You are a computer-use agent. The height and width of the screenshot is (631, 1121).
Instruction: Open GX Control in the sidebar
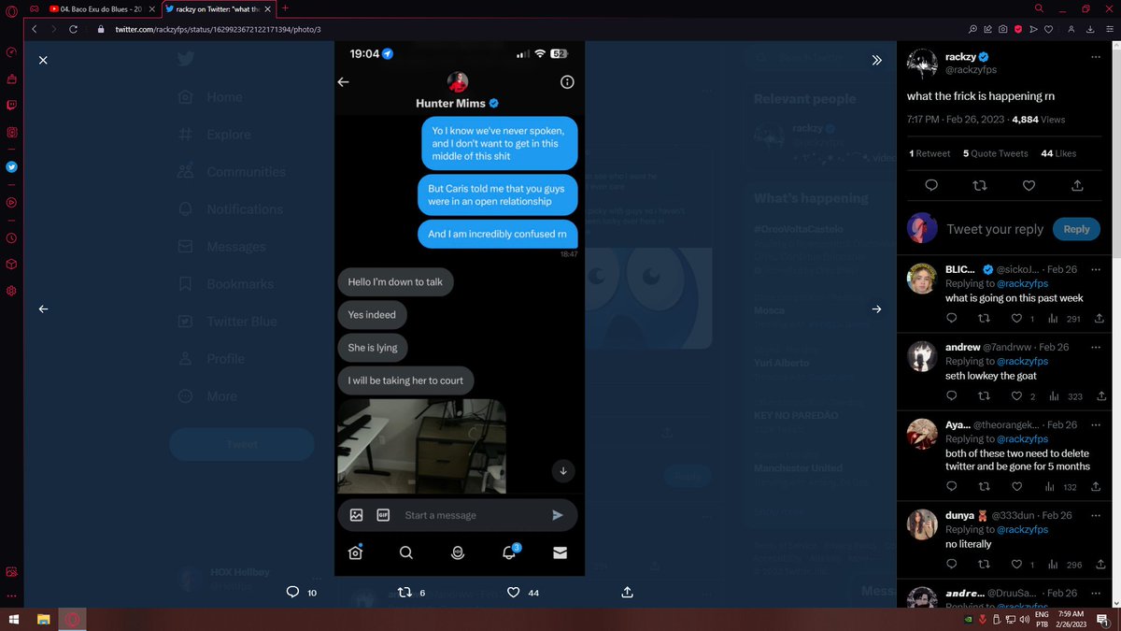pyautogui.click(x=11, y=52)
